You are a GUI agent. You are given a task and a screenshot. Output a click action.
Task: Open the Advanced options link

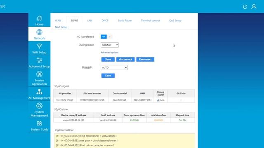[x=109, y=52]
